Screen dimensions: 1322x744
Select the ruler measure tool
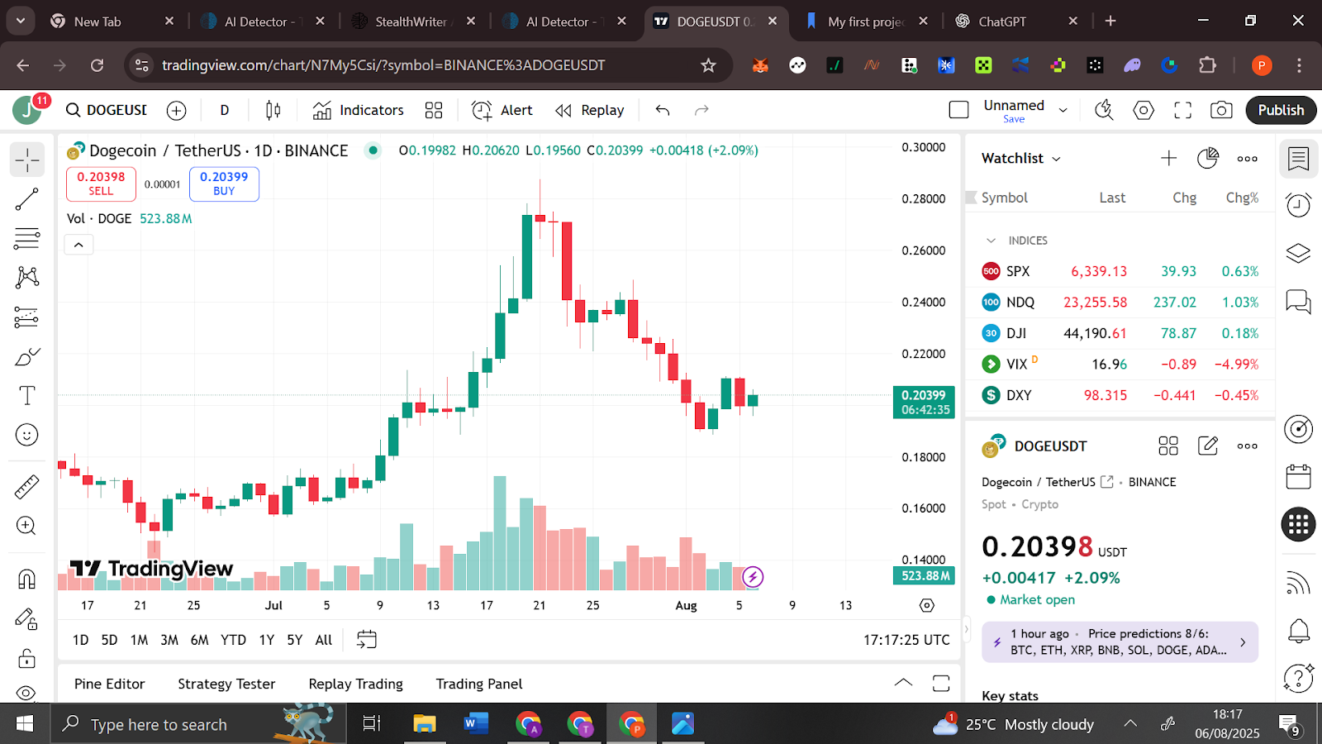27,487
